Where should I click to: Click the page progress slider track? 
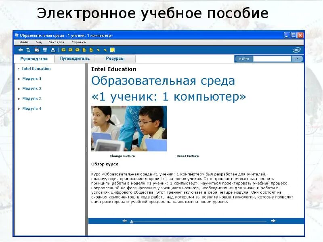pyautogui.click(x=199, y=222)
